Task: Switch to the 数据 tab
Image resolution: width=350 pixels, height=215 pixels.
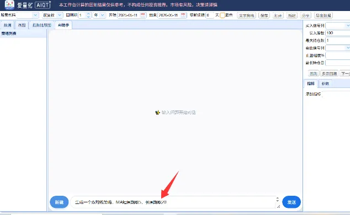Action: pyautogui.click(x=7, y=25)
